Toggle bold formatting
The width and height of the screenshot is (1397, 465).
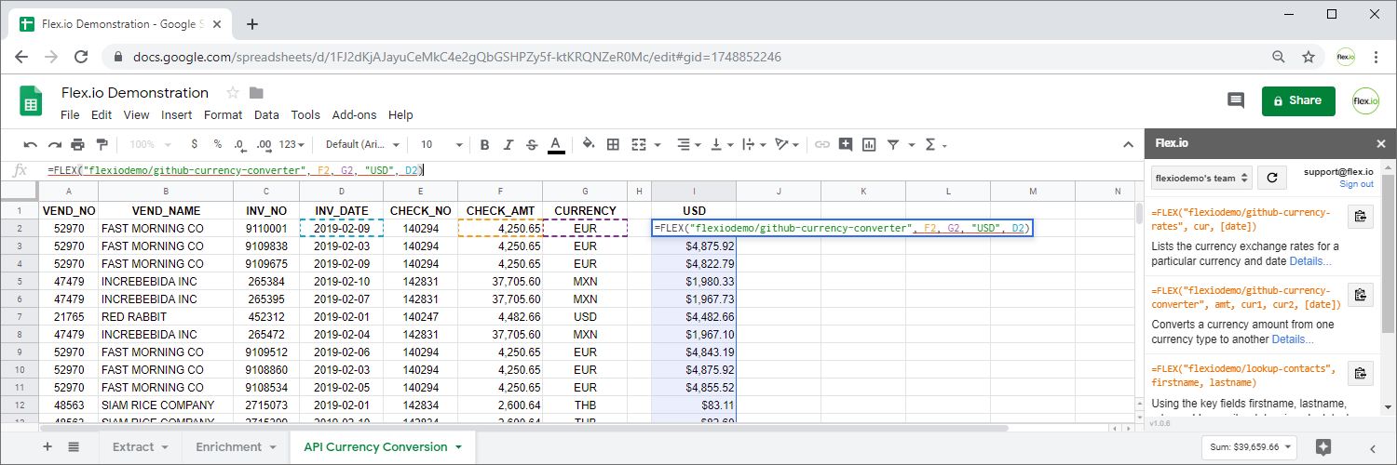point(484,144)
